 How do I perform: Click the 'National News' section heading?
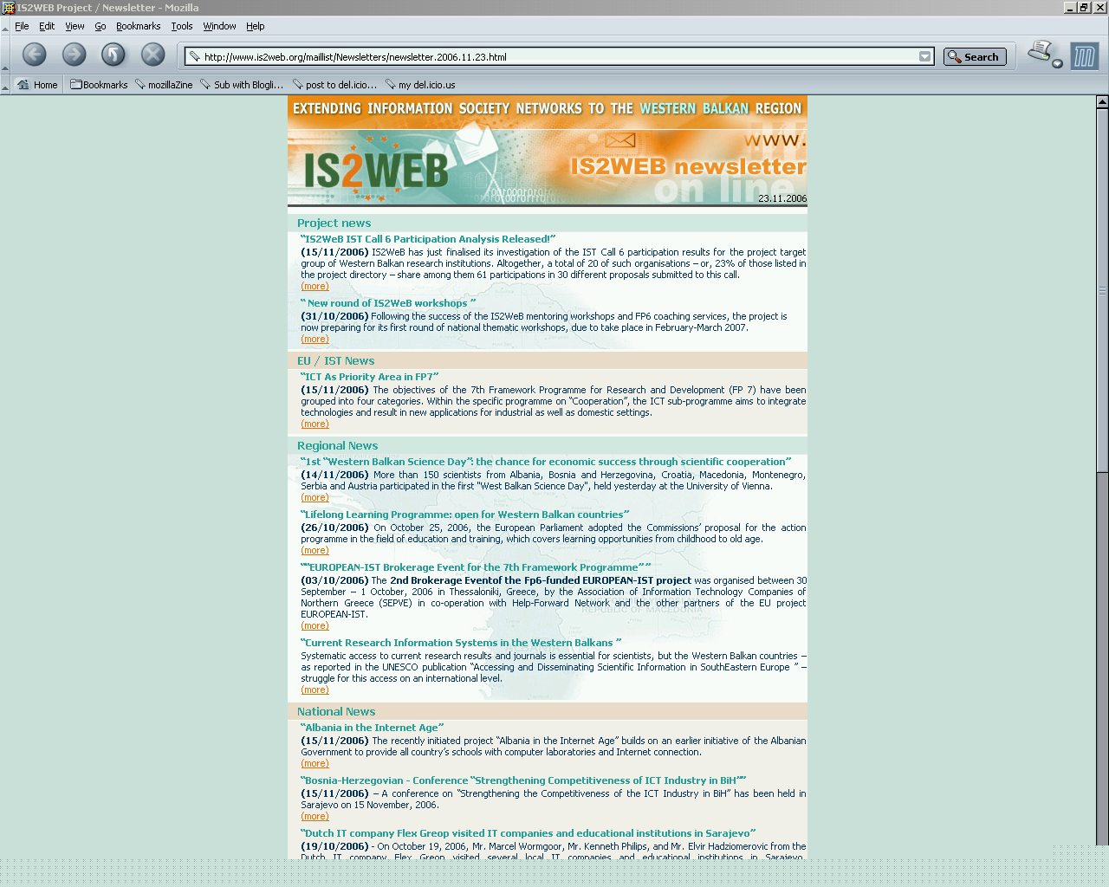click(336, 712)
